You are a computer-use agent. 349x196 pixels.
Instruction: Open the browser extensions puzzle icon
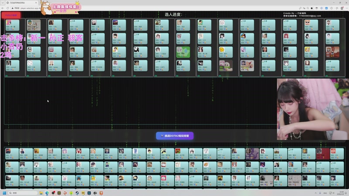[332, 8]
